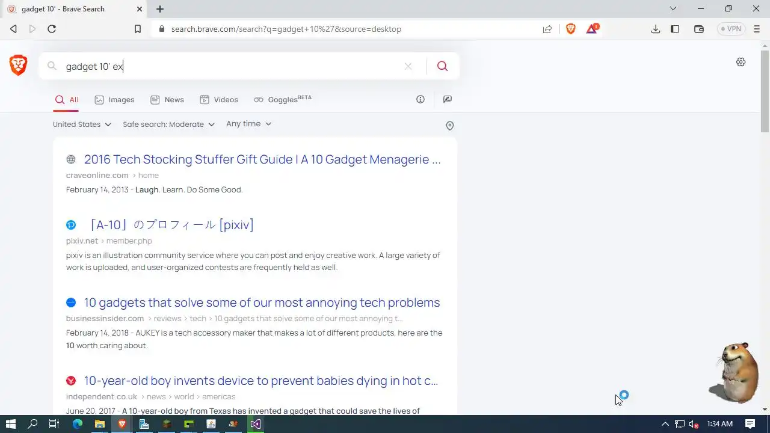Open the 2016 Tech Stocking Stuffer Gift Guide result
Viewport: 770px width, 433px height.
(x=262, y=159)
